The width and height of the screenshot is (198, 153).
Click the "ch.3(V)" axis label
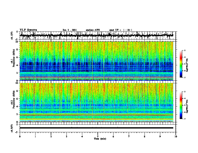coord(12,128)
